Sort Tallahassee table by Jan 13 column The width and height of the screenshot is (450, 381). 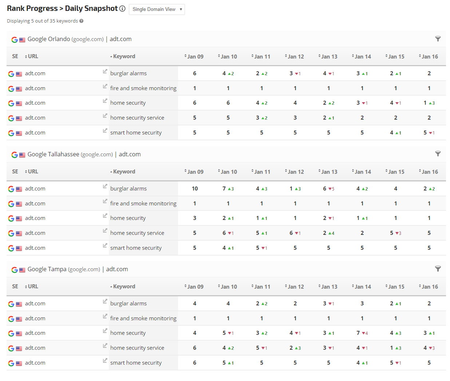[329, 172]
